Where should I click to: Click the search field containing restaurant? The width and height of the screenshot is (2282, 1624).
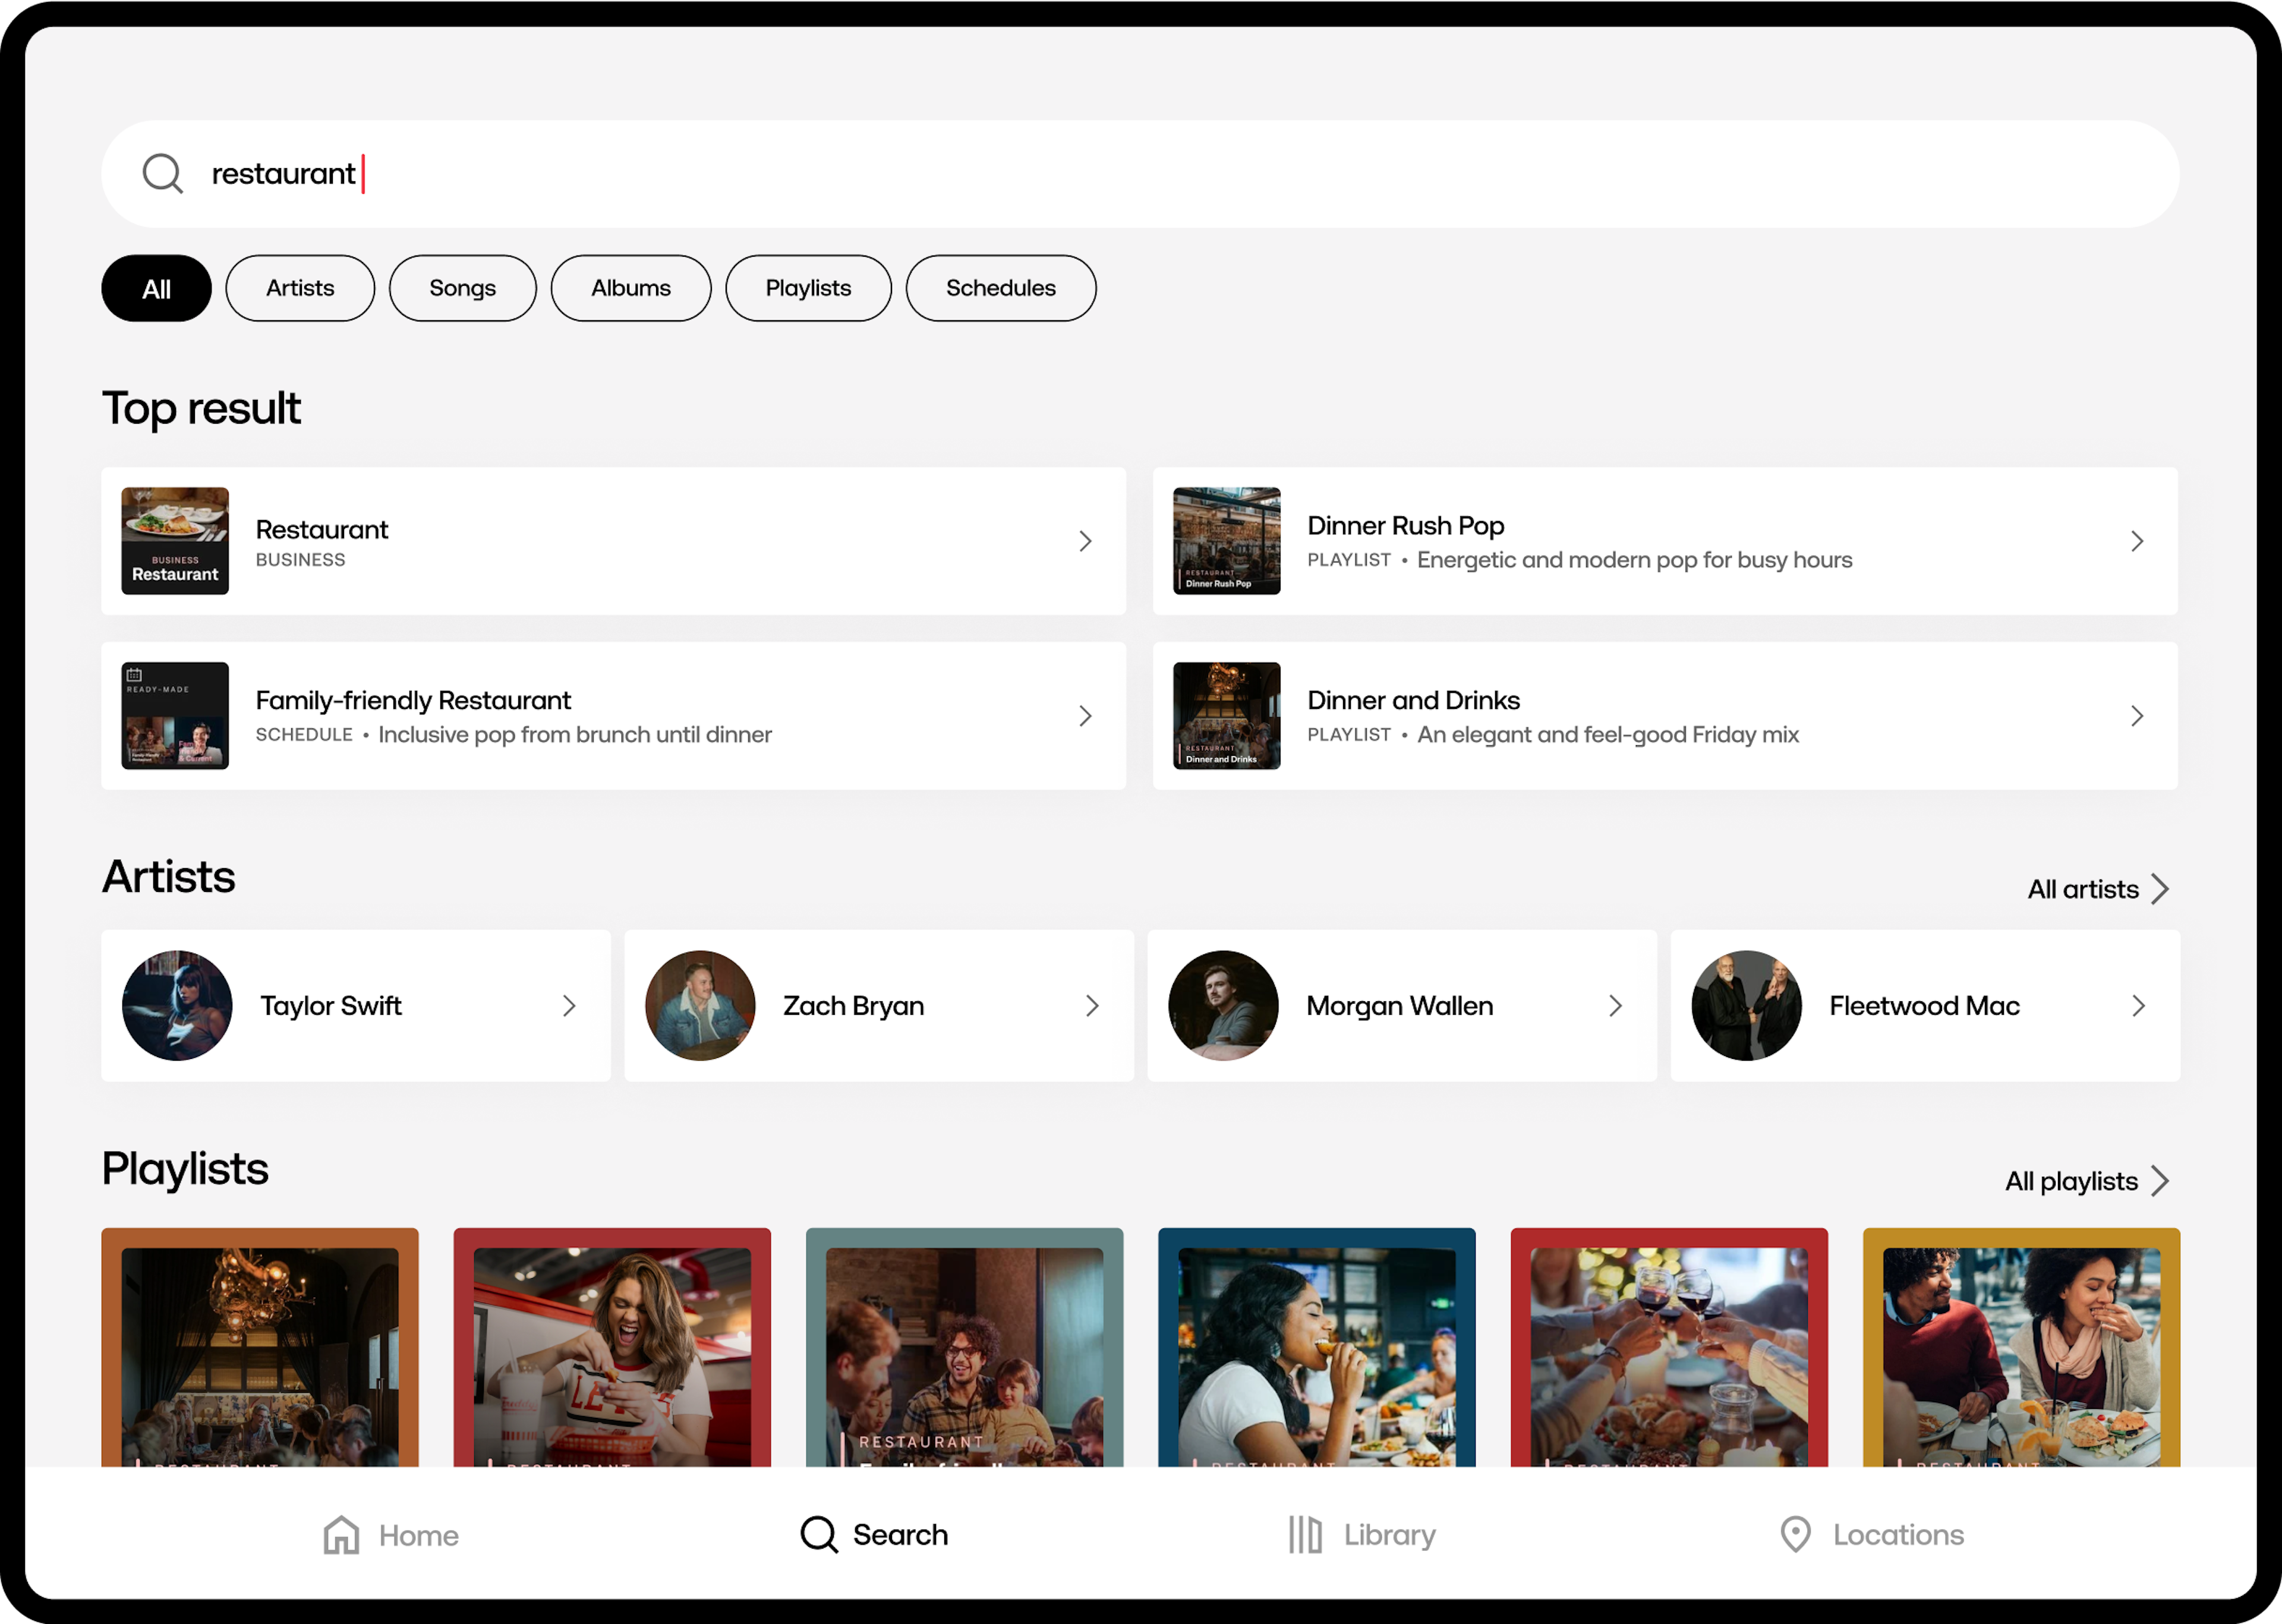[1140, 174]
